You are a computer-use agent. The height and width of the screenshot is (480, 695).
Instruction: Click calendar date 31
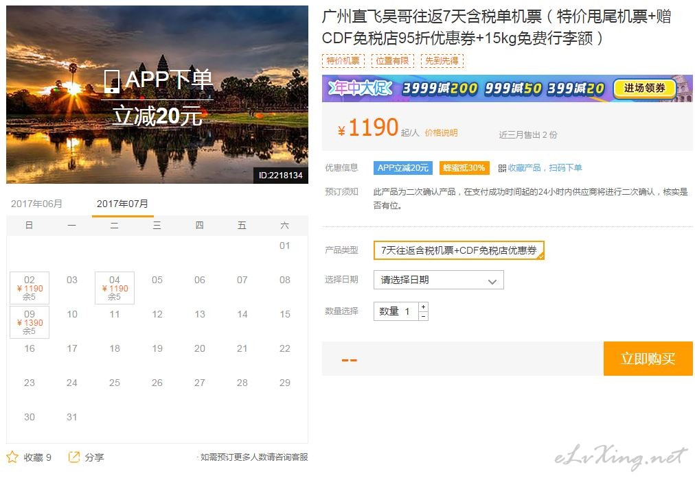click(72, 417)
